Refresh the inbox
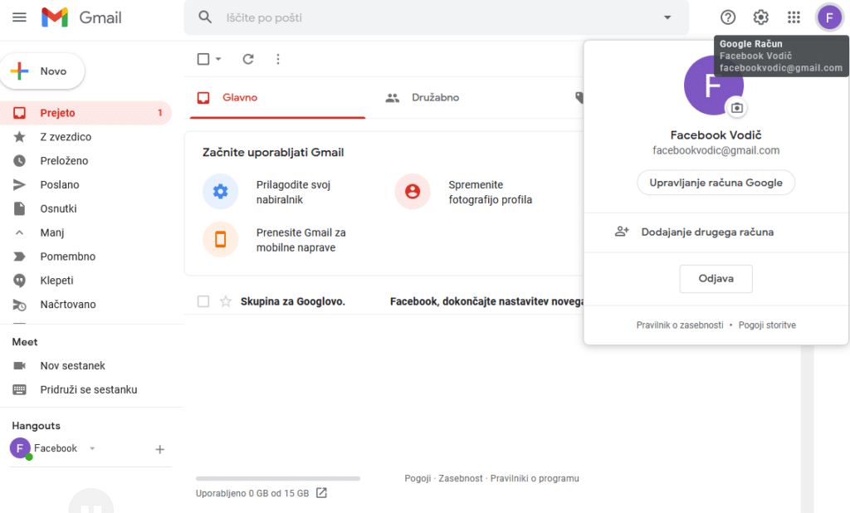850x513 pixels. point(248,59)
